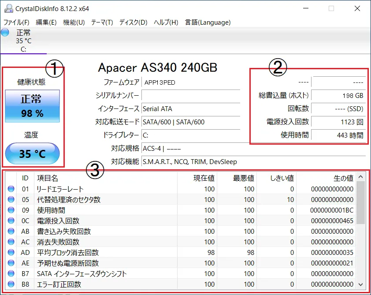Click the ドライブレター C: field
This screenshot has width=371, height=295.
pos(191,135)
